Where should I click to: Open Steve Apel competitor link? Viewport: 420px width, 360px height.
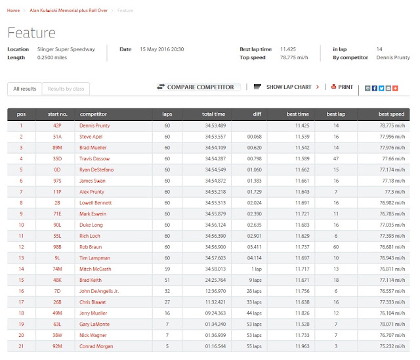(91, 137)
